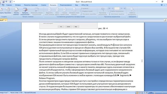Viewport: 167px width, 94px height.
Task: Open the undo history dropdown arrow
Action: [8, 2]
